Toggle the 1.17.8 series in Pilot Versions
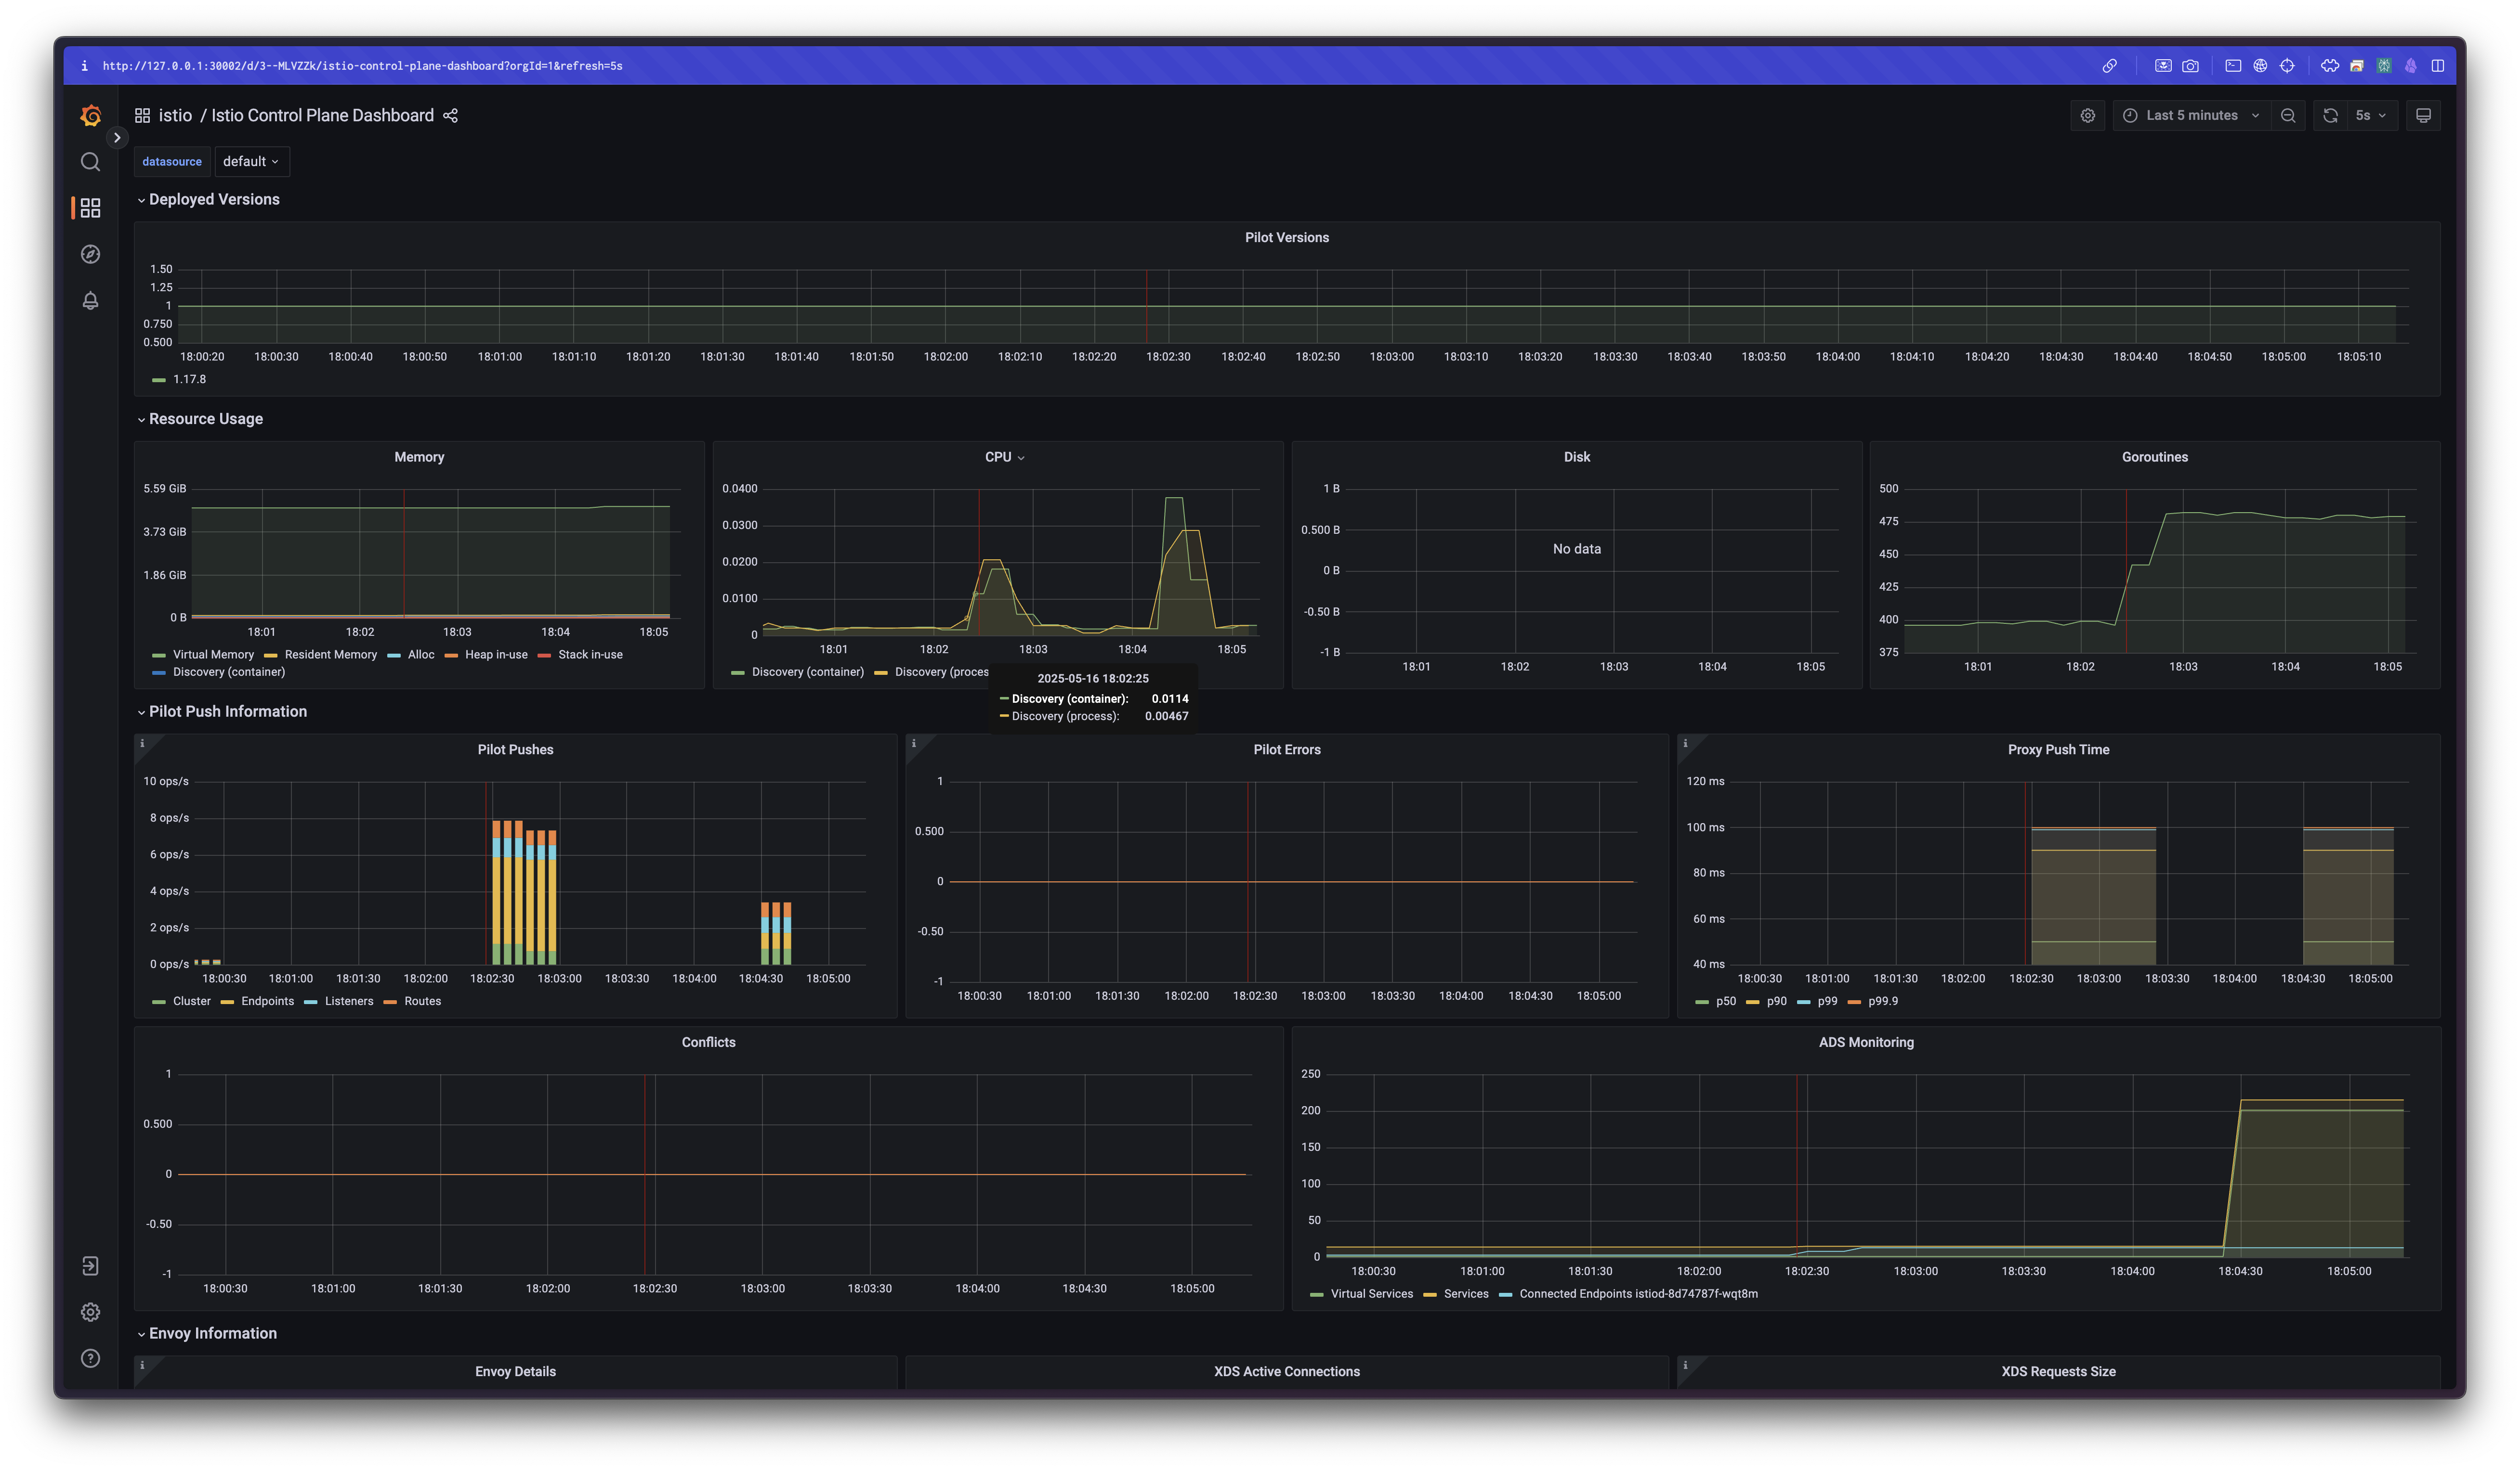 189,380
